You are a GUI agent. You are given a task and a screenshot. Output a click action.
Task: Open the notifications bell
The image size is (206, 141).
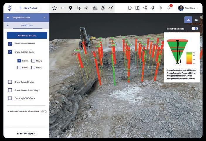[x=168, y=8]
